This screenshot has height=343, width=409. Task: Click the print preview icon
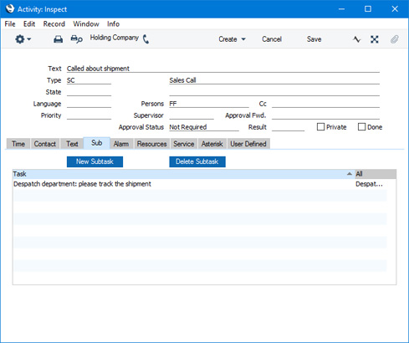tap(76, 39)
